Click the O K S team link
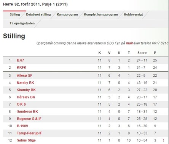The width and height of the screenshot is (169, 144). (x=21, y=104)
